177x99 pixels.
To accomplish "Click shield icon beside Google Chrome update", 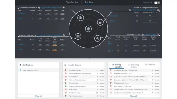I will click(111, 90).
